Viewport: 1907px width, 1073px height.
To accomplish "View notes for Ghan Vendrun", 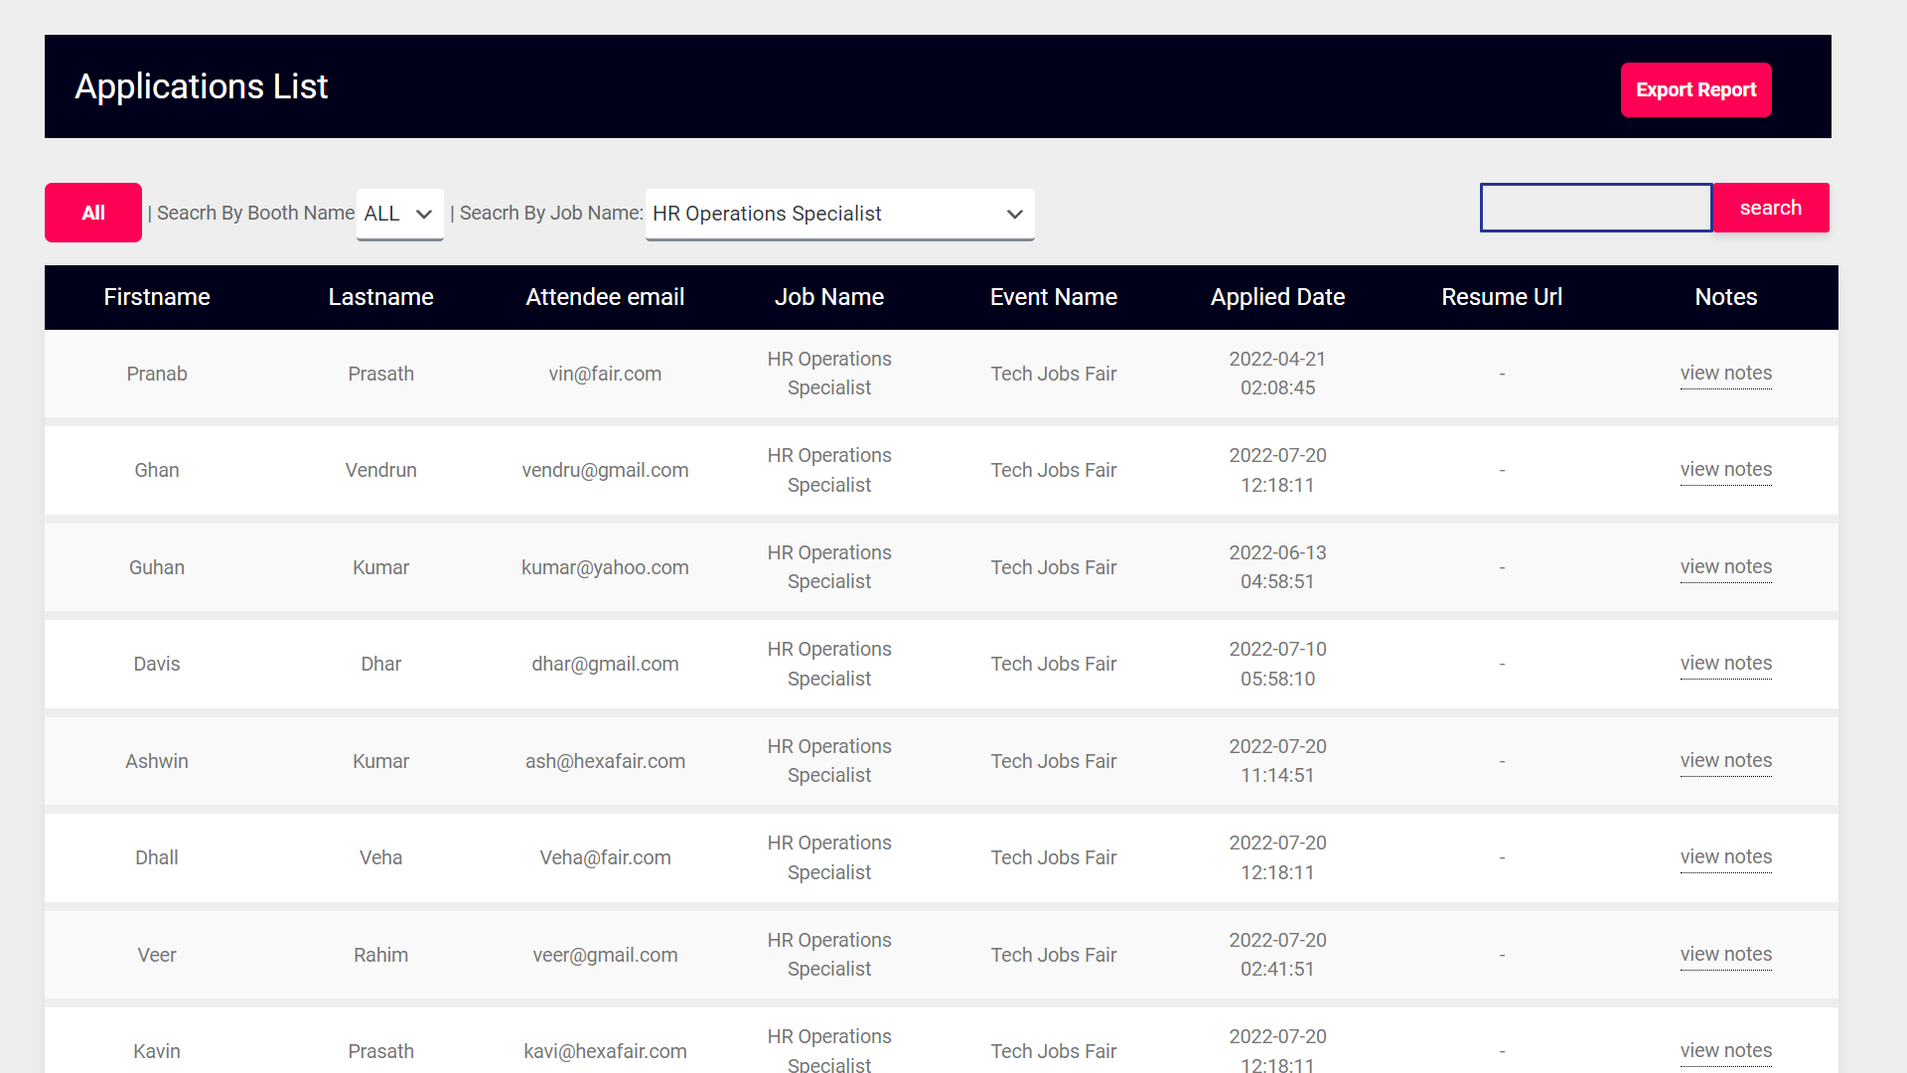I will (1725, 469).
